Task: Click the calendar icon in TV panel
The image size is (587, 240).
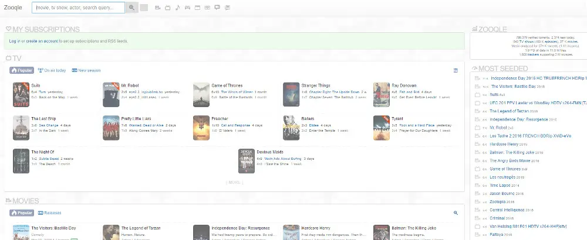Action: tap(456, 70)
